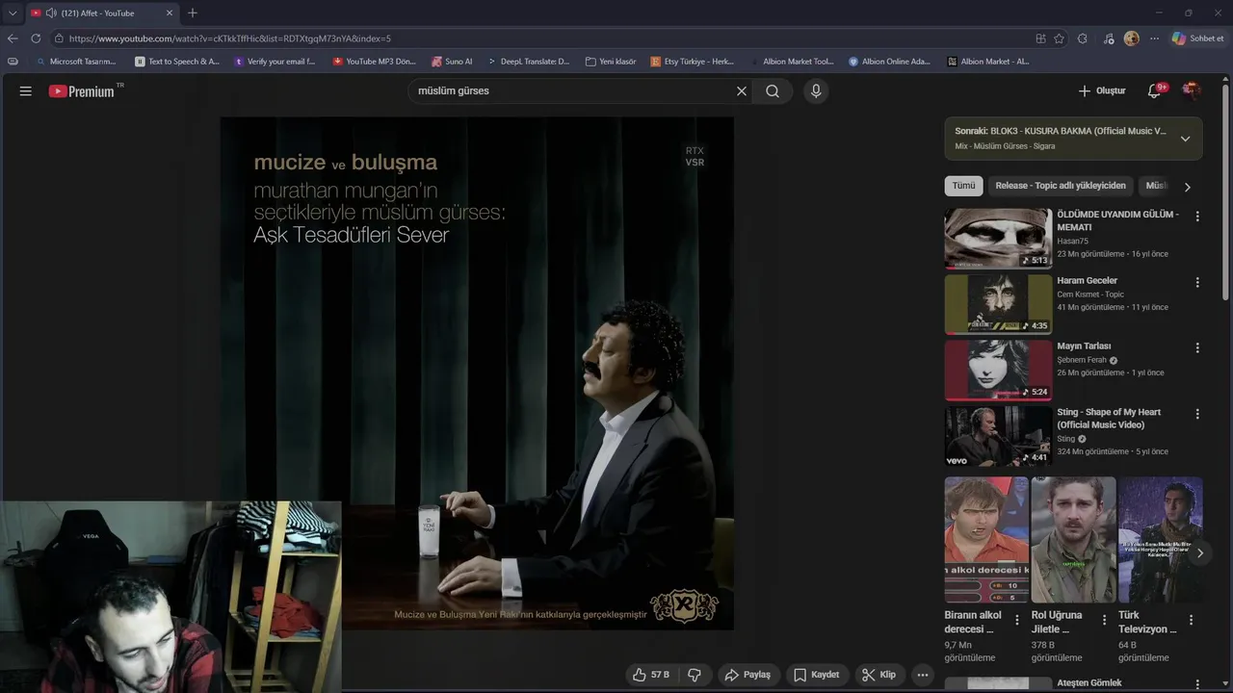Click the video player to pause
This screenshot has width=1233, height=693.
(477, 373)
